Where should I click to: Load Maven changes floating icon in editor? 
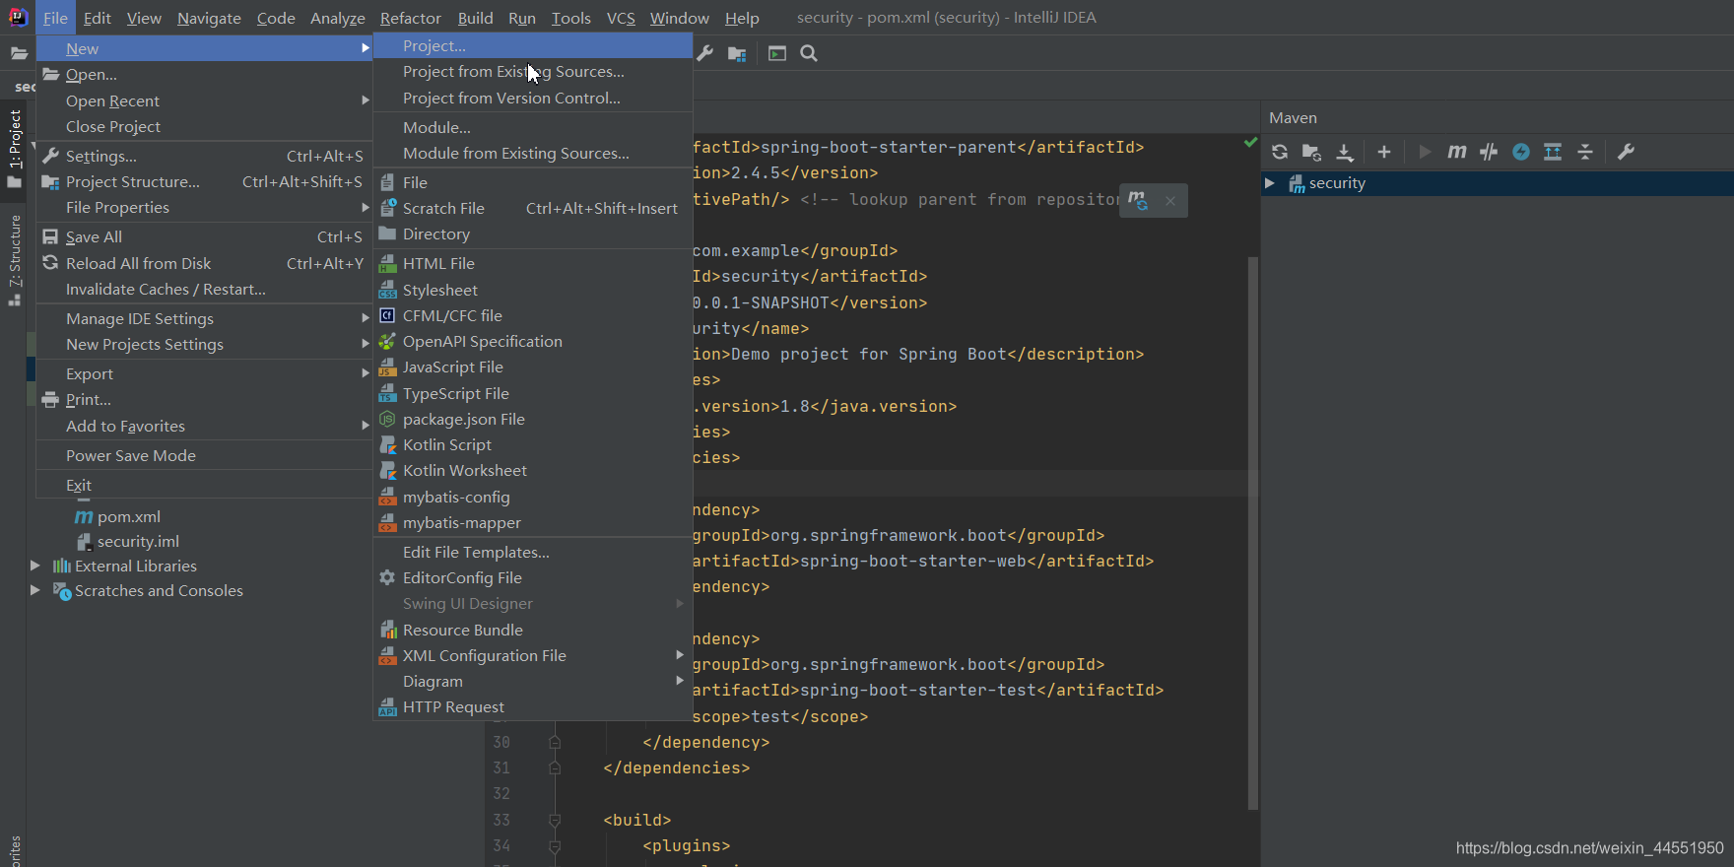coord(1138,200)
